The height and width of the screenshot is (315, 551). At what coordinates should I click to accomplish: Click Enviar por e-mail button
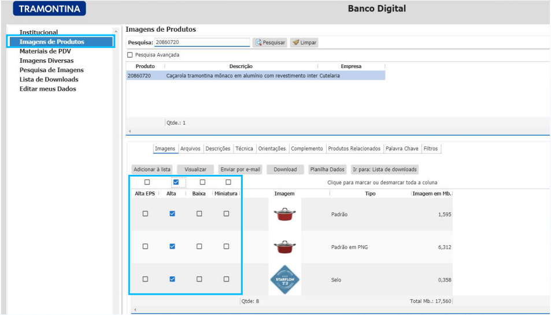tap(241, 170)
